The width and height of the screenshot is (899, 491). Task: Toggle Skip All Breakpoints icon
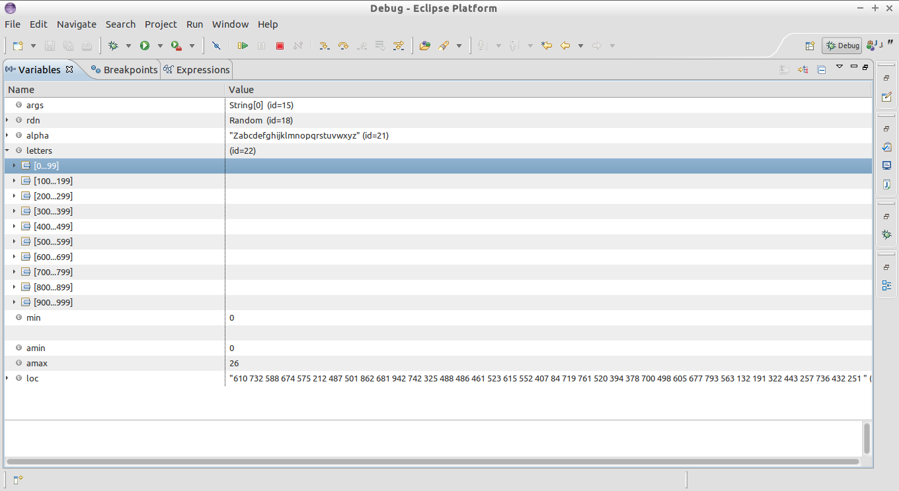215,45
